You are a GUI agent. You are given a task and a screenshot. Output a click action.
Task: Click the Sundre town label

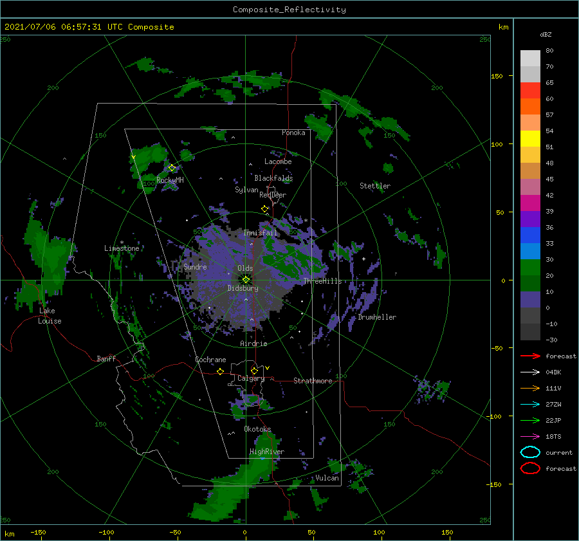(x=195, y=266)
